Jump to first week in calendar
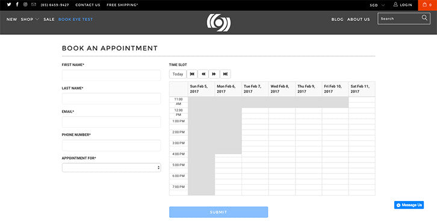This screenshot has width=437, height=222. coord(192,74)
